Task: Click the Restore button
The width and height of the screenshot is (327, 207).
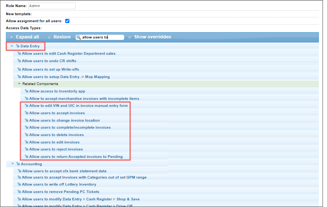Action: click(x=62, y=37)
